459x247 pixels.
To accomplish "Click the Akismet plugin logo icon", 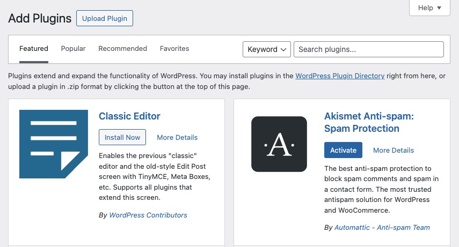I will [279, 144].
